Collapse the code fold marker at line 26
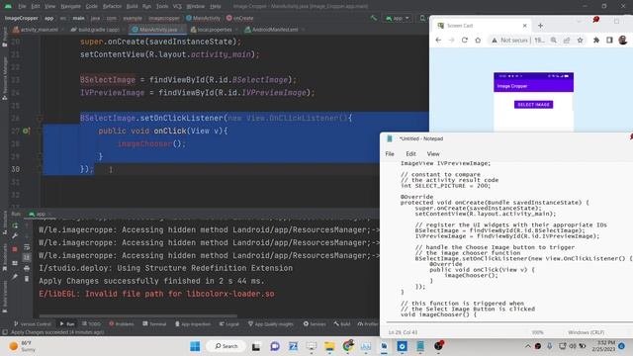 (x=40, y=119)
